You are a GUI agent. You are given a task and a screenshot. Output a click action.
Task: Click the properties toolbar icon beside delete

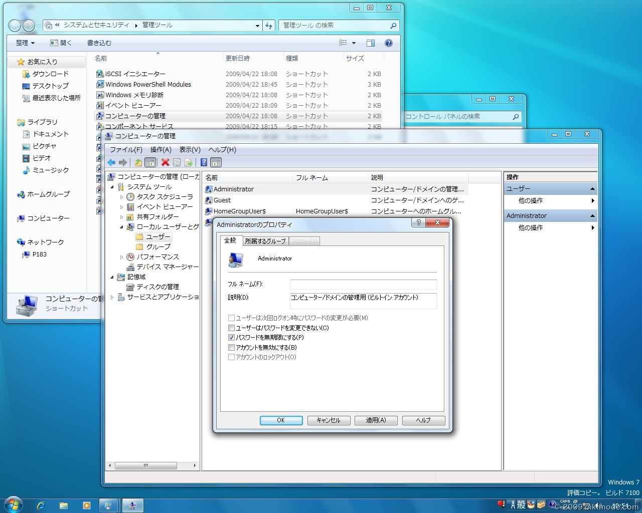pos(177,162)
